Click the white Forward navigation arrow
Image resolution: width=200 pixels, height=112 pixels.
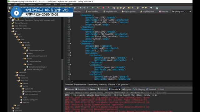(151, 8)
